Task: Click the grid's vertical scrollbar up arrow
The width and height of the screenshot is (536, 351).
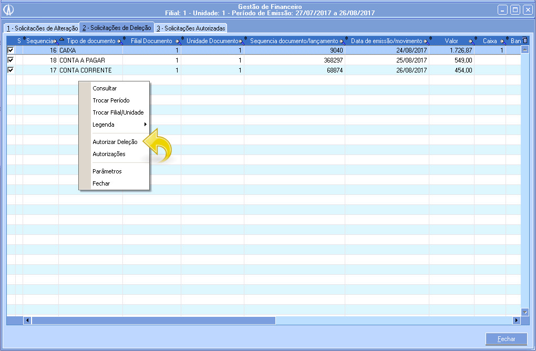Action: click(x=525, y=50)
